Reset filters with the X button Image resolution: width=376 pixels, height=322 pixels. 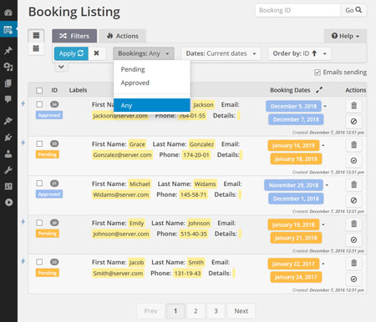point(97,53)
